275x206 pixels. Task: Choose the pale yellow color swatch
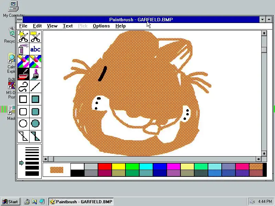pyautogui.click(x=187, y=167)
